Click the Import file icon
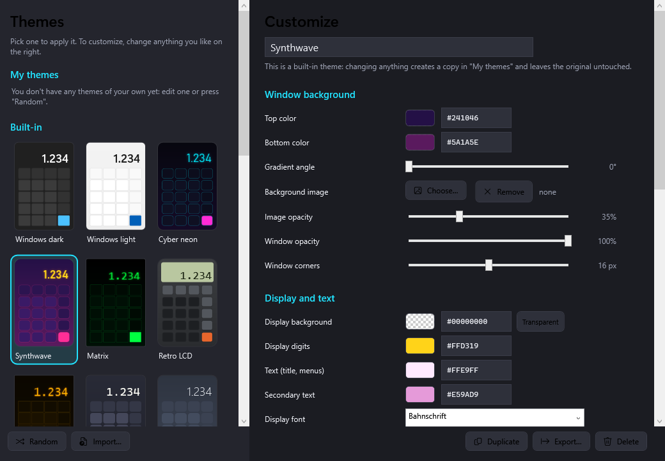Viewport: 665px width, 461px height. click(x=84, y=442)
